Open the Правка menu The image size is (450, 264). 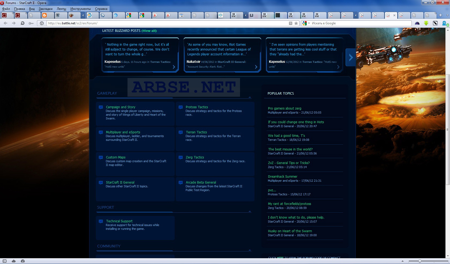pyautogui.click(x=20, y=9)
